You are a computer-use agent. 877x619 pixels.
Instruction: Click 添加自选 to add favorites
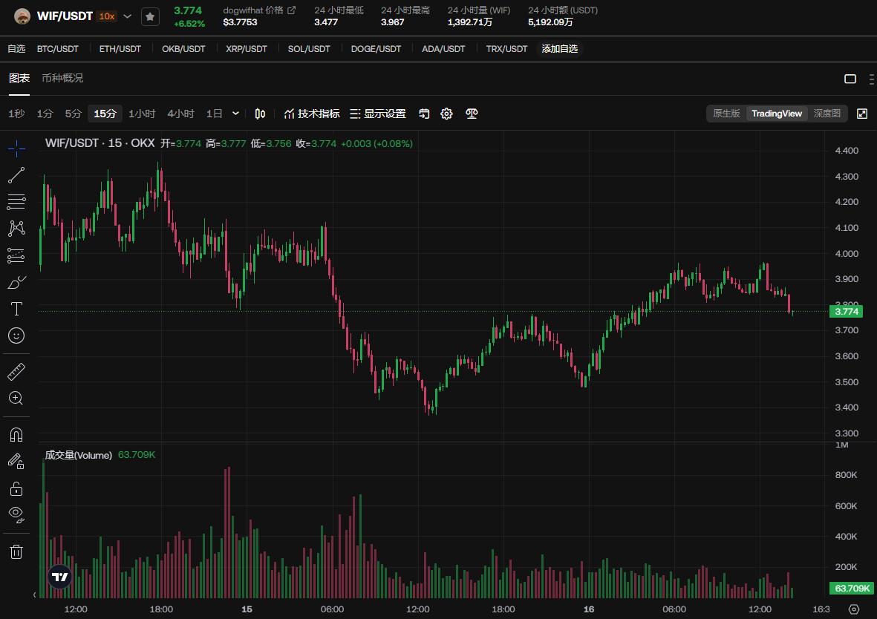click(x=559, y=49)
